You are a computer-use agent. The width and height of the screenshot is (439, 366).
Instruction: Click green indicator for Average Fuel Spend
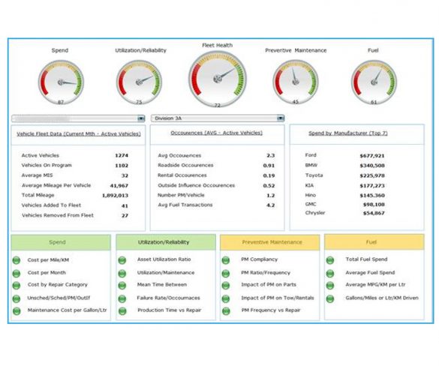pyautogui.click(x=330, y=273)
